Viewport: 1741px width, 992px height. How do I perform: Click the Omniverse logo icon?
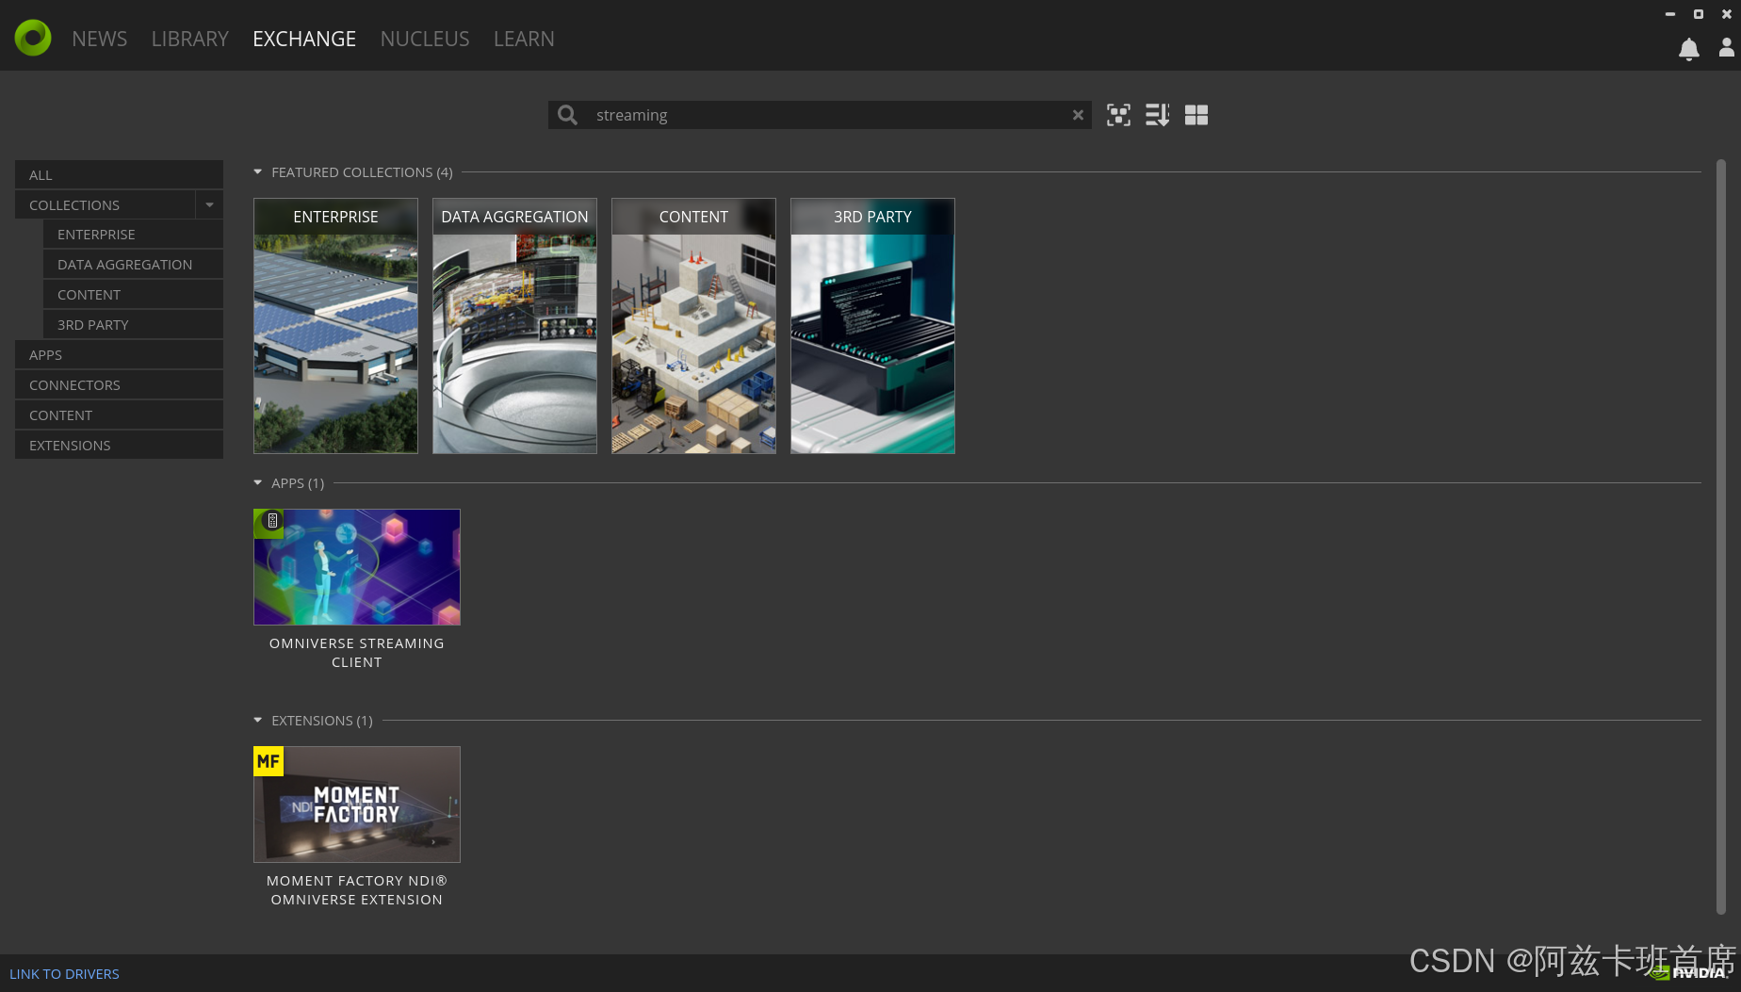33,39
